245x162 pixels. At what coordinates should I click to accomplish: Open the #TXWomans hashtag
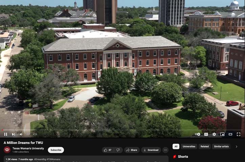53,159
